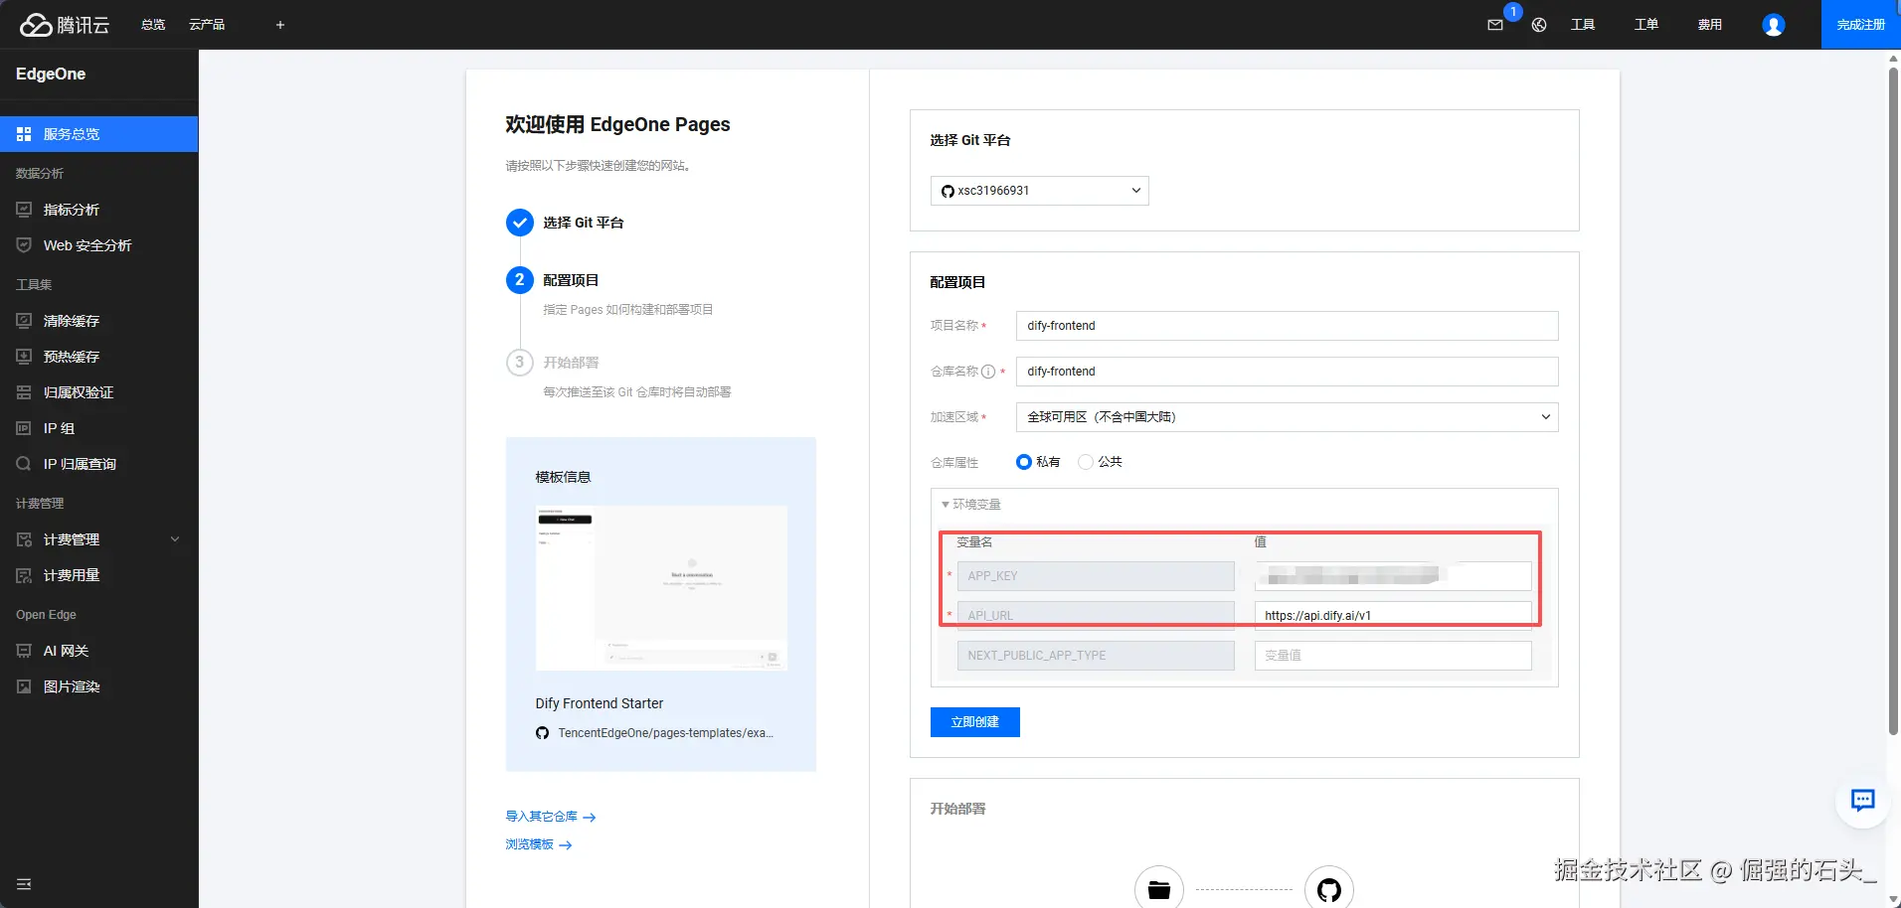
Task: Open 总览 in the top navigation
Action: point(153,25)
